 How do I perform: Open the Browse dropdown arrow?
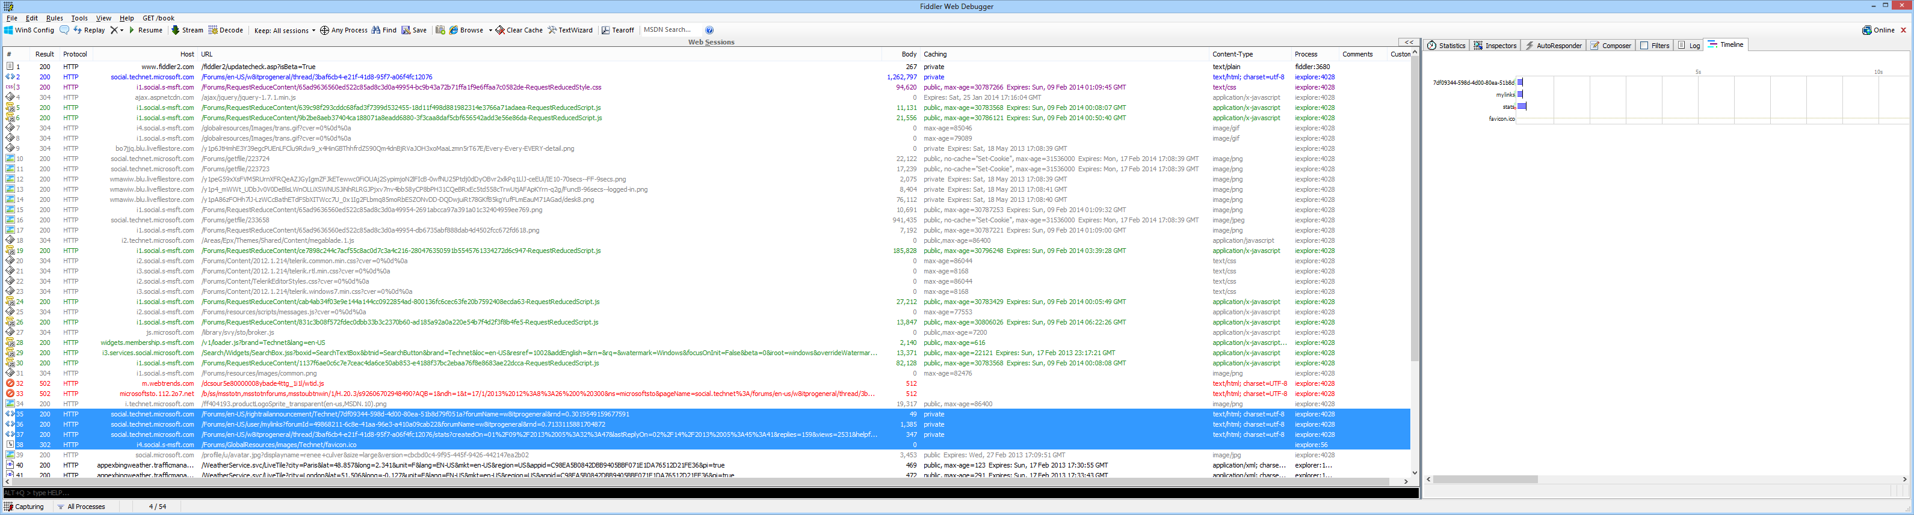[490, 31]
